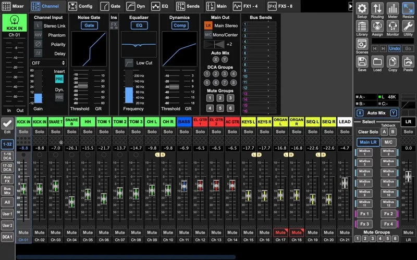
Task: Click the horizontal scrollbar at bottom
Action: (x=126, y=257)
